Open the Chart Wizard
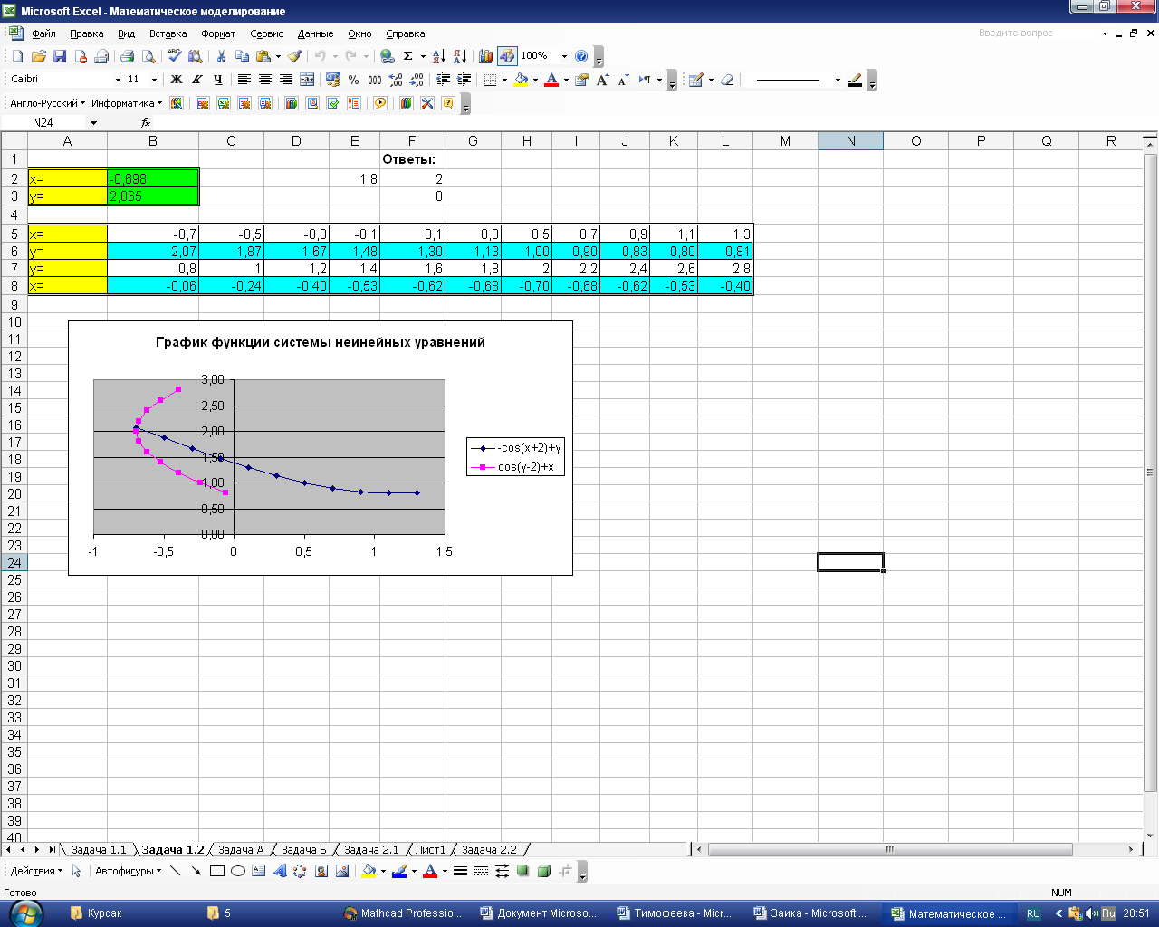The height and width of the screenshot is (927, 1159). (486, 56)
